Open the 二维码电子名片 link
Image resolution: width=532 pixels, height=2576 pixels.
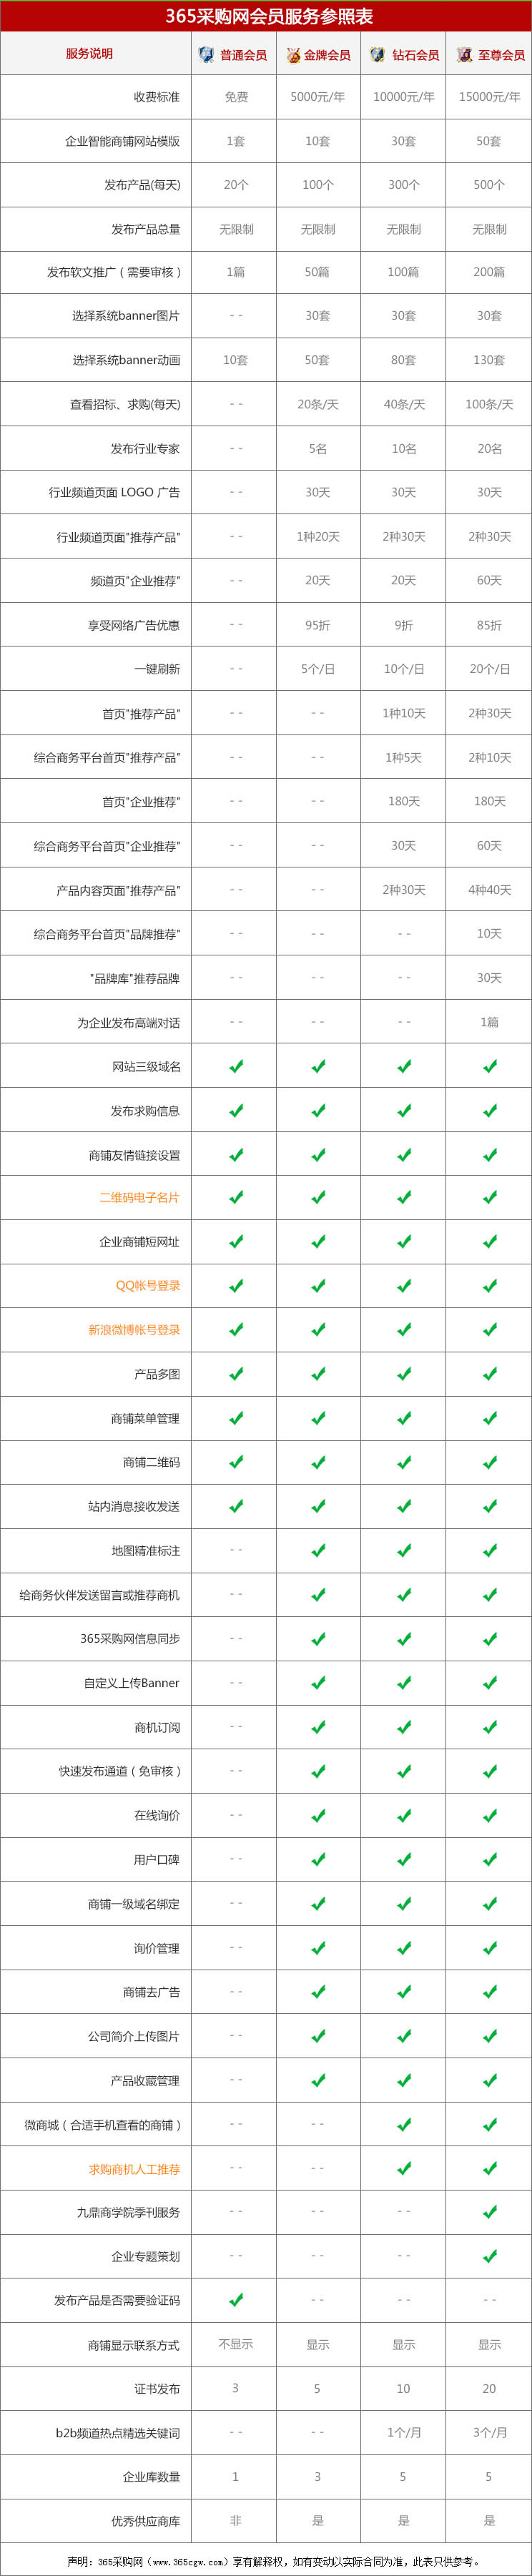(140, 1197)
